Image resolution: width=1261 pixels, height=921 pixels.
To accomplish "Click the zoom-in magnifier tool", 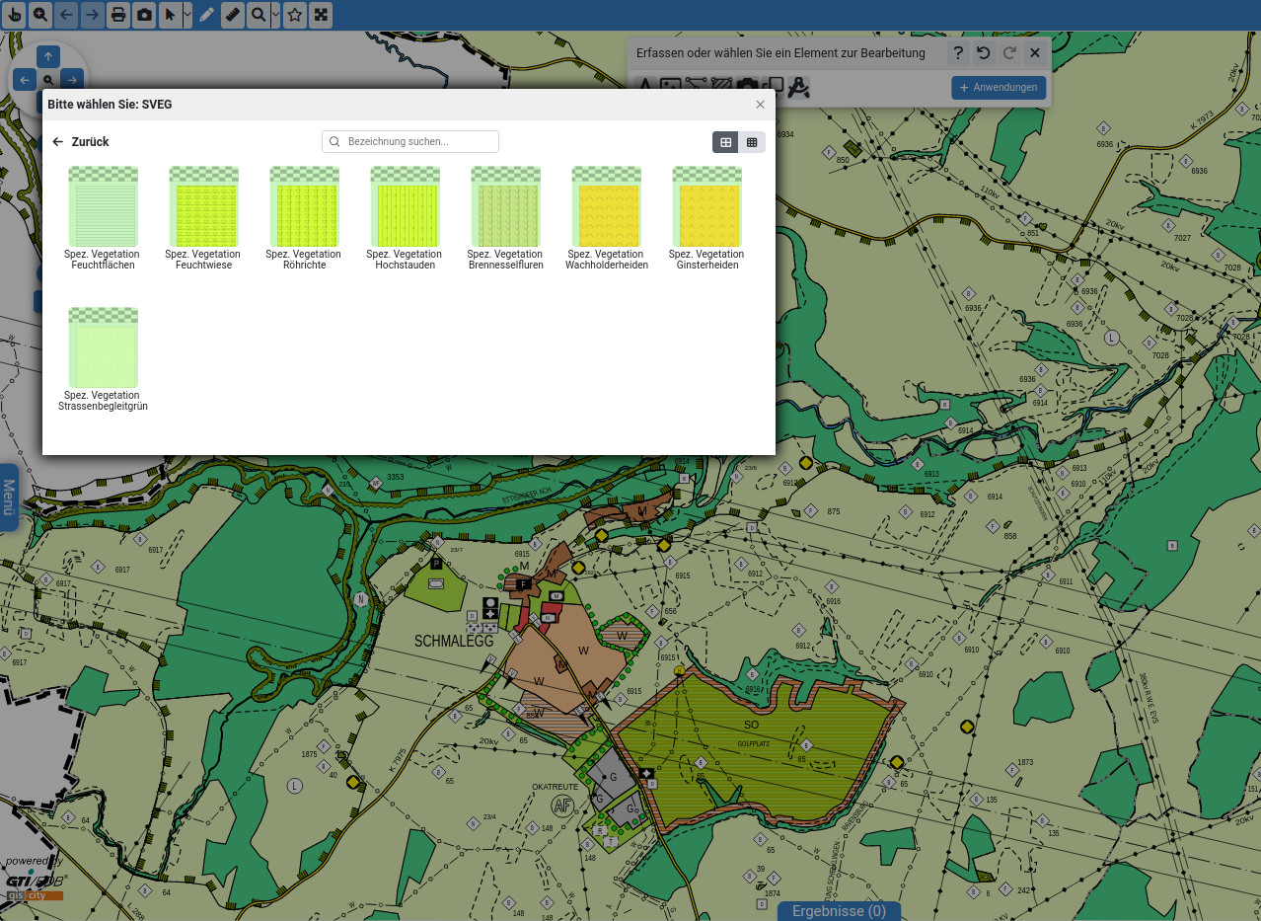I will point(40,15).
